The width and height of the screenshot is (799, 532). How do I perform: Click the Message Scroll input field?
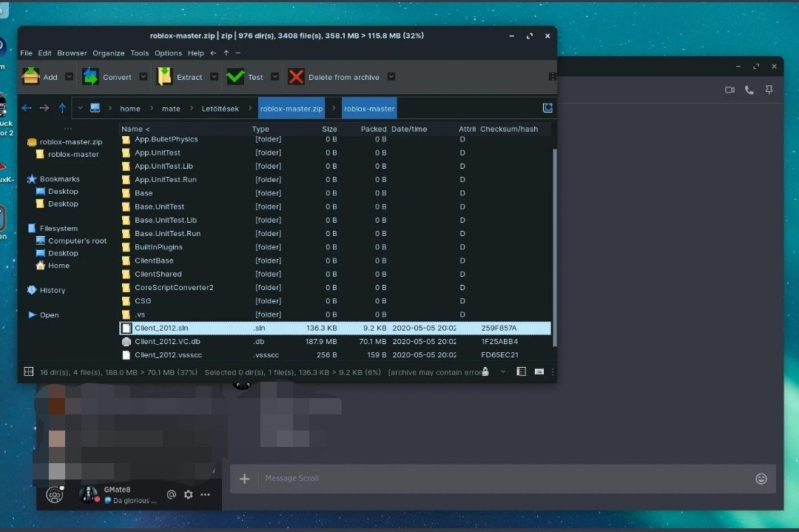(505, 479)
